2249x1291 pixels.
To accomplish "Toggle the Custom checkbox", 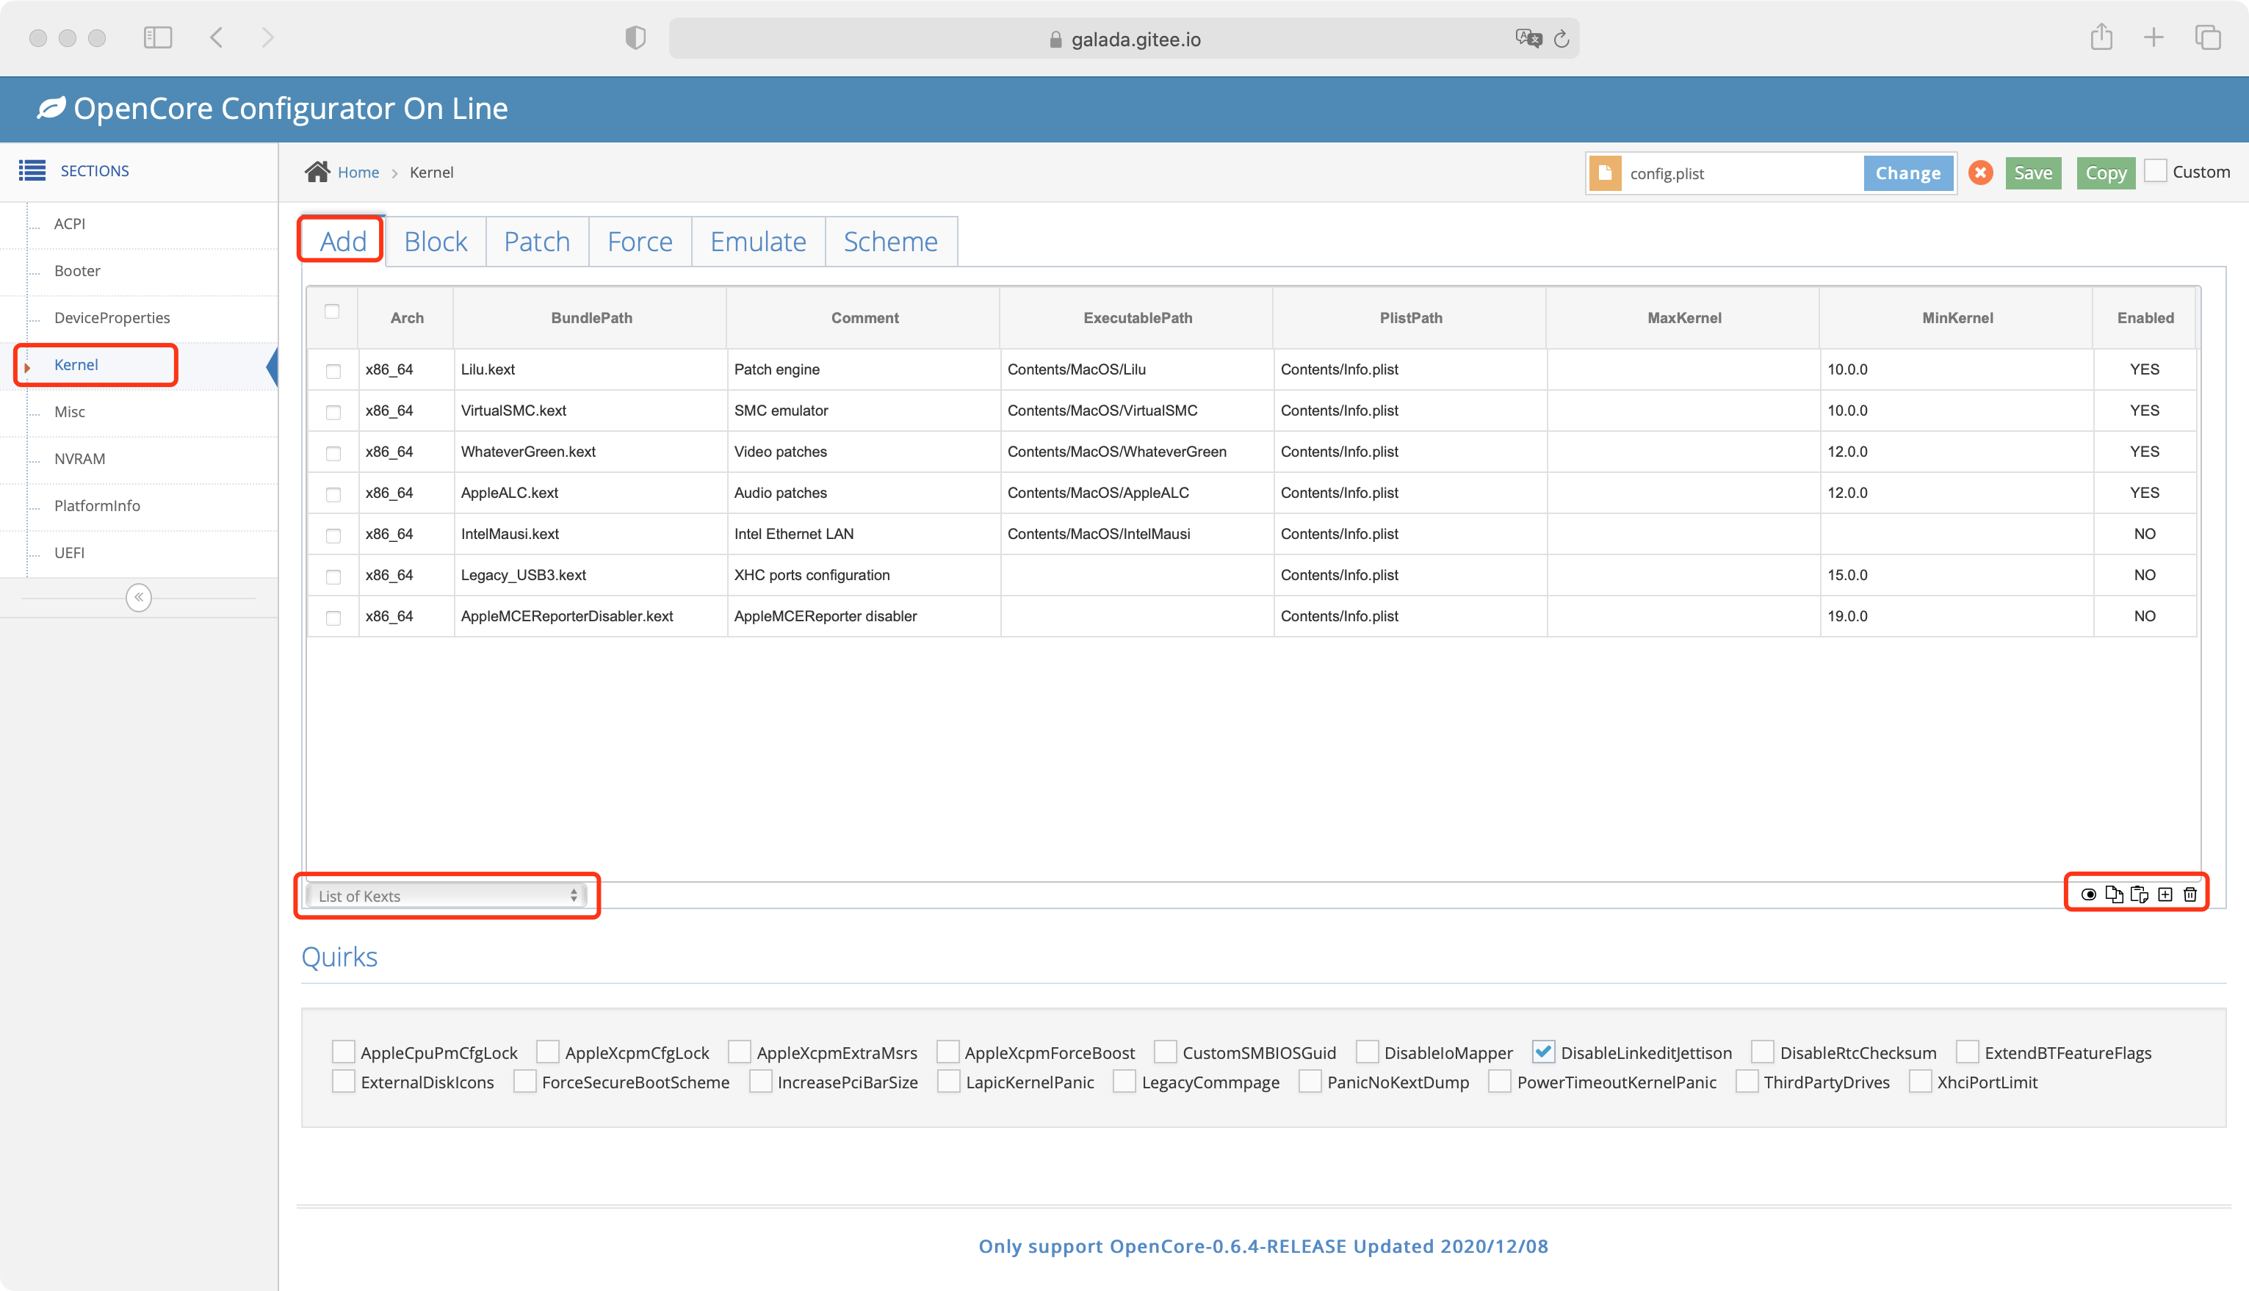I will (x=2155, y=170).
